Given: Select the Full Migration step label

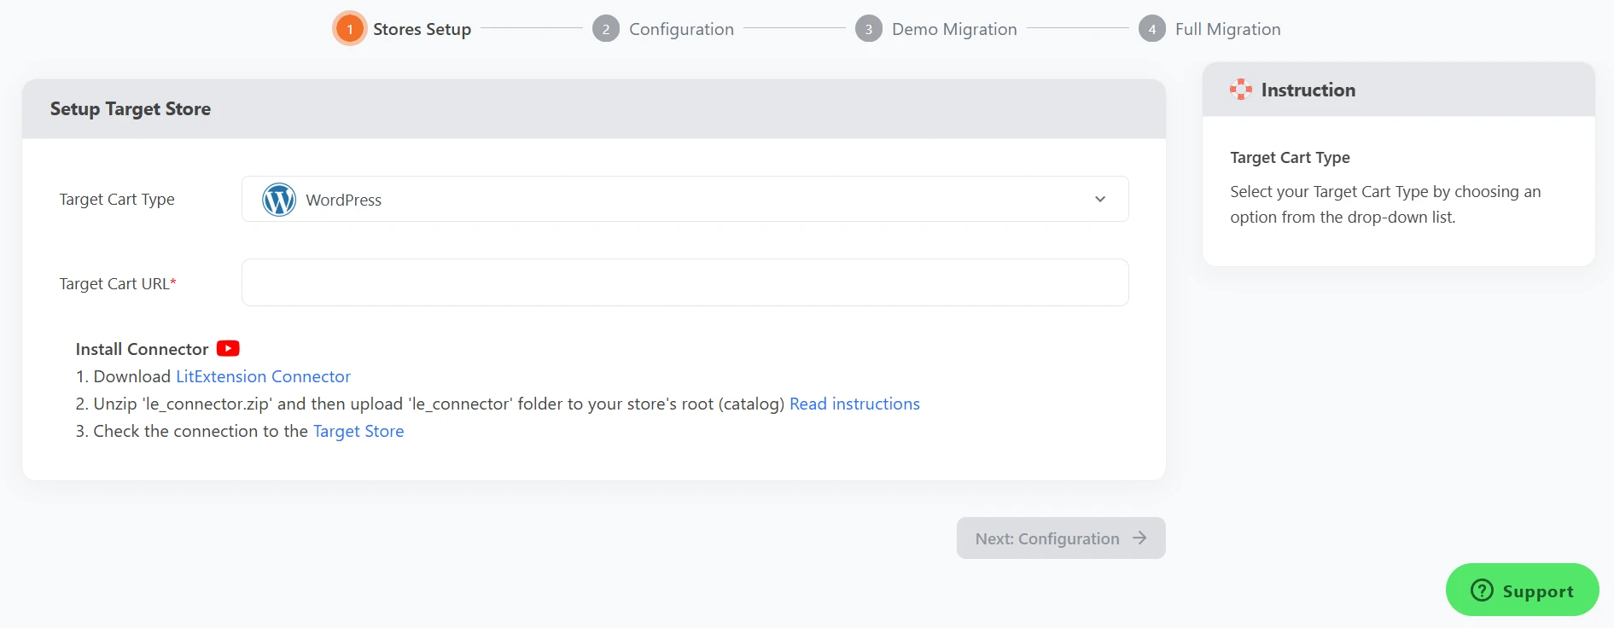Looking at the screenshot, I should (1227, 29).
